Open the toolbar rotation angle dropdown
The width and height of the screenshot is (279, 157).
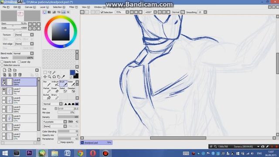pyautogui.click(x=155, y=12)
